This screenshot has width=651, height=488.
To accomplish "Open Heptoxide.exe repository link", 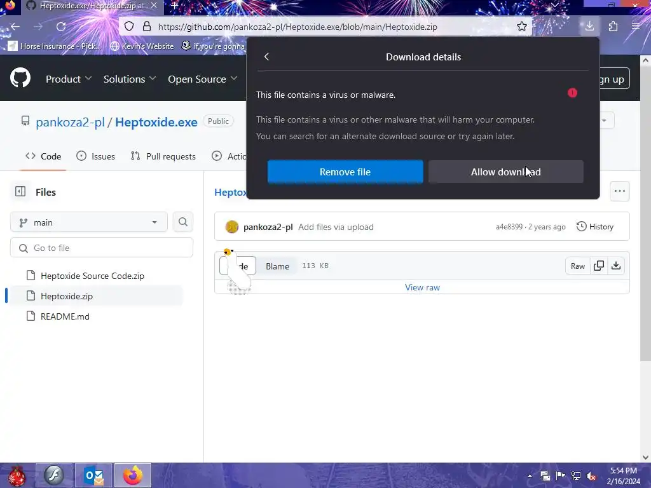I will pos(156,122).
